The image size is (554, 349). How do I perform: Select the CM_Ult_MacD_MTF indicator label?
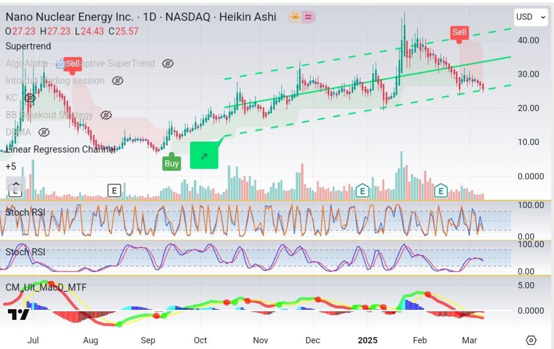coord(46,287)
